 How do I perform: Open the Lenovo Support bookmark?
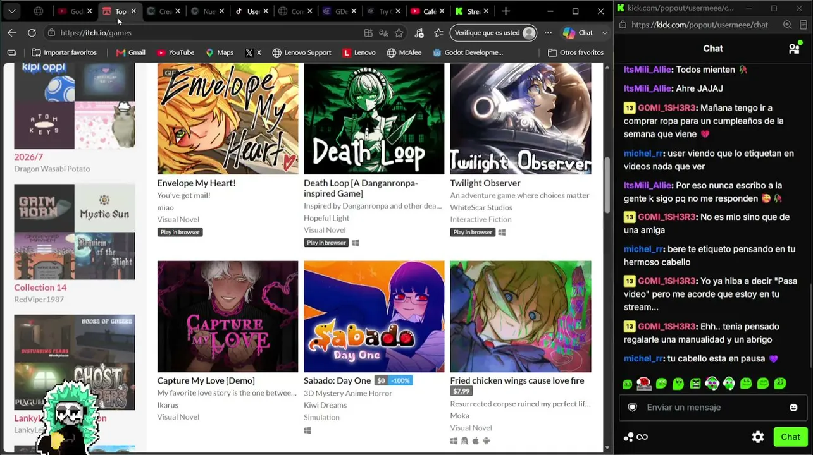click(302, 52)
